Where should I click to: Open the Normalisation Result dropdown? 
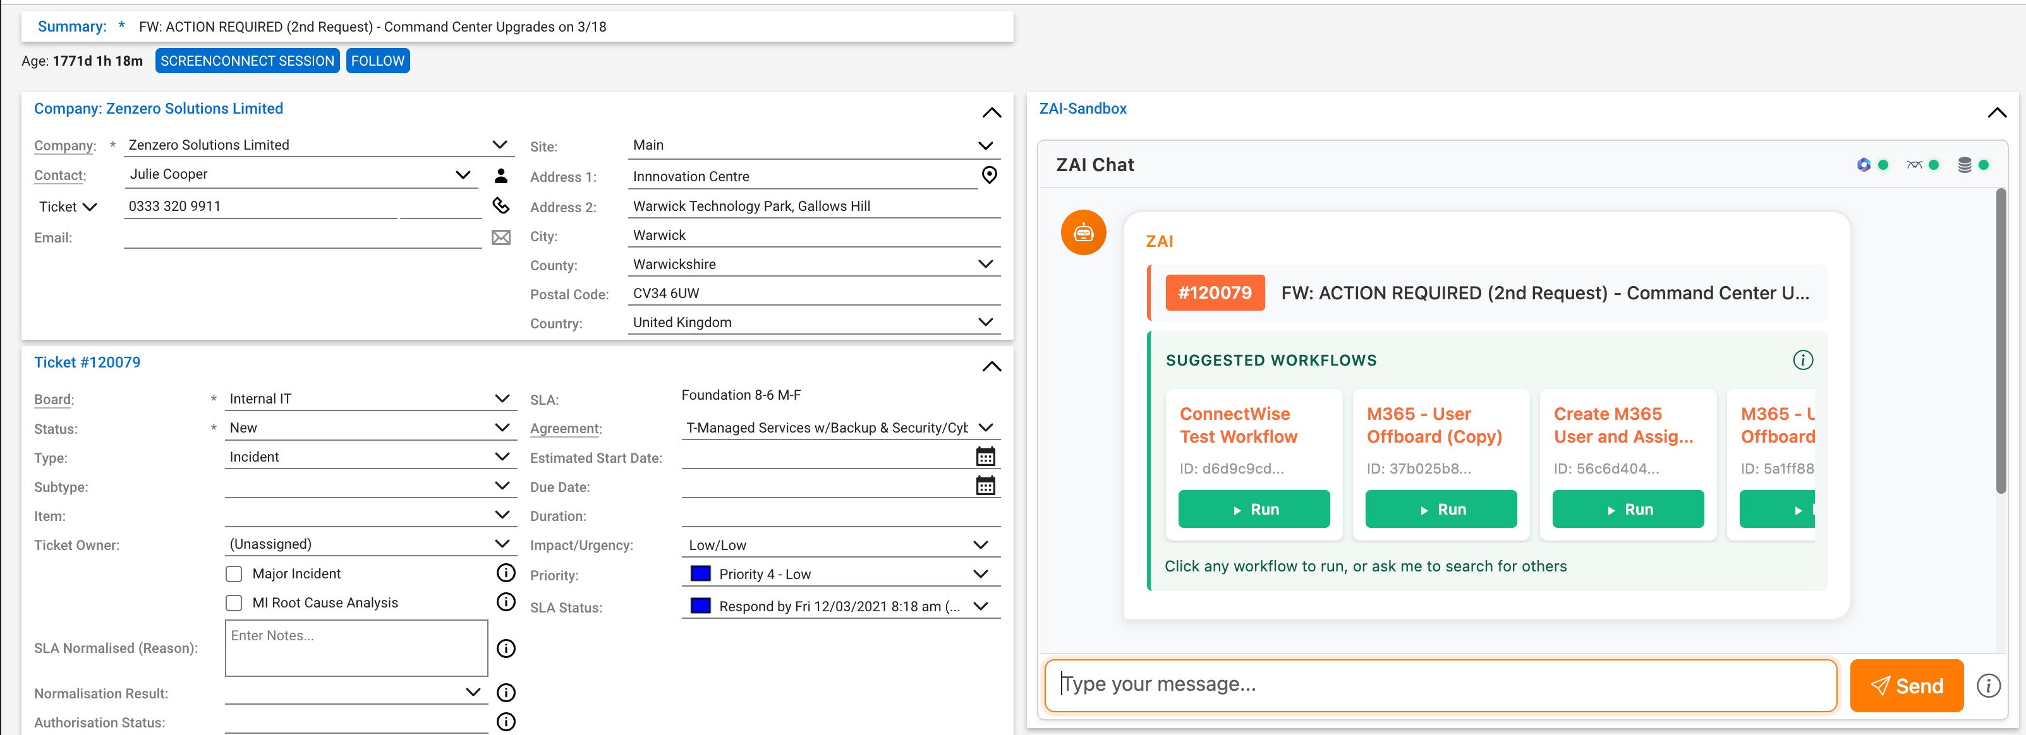coord(473,692)
